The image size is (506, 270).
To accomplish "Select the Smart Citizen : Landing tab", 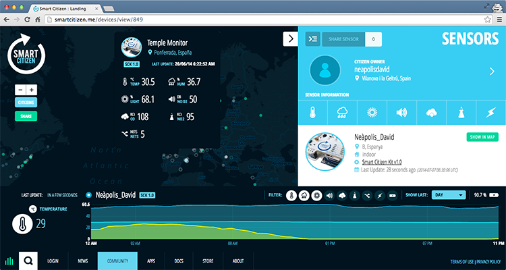I will (65, 9).
